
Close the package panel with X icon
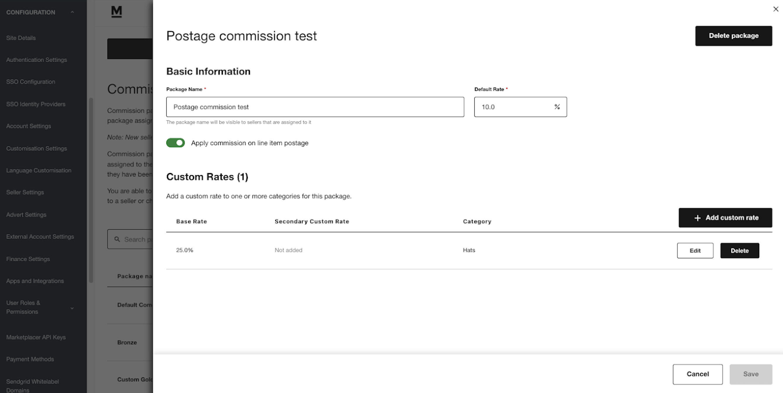tap(776, 9)
